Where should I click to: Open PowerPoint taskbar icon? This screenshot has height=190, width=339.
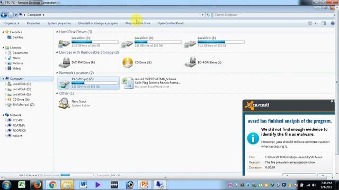(x=144, y=185)
